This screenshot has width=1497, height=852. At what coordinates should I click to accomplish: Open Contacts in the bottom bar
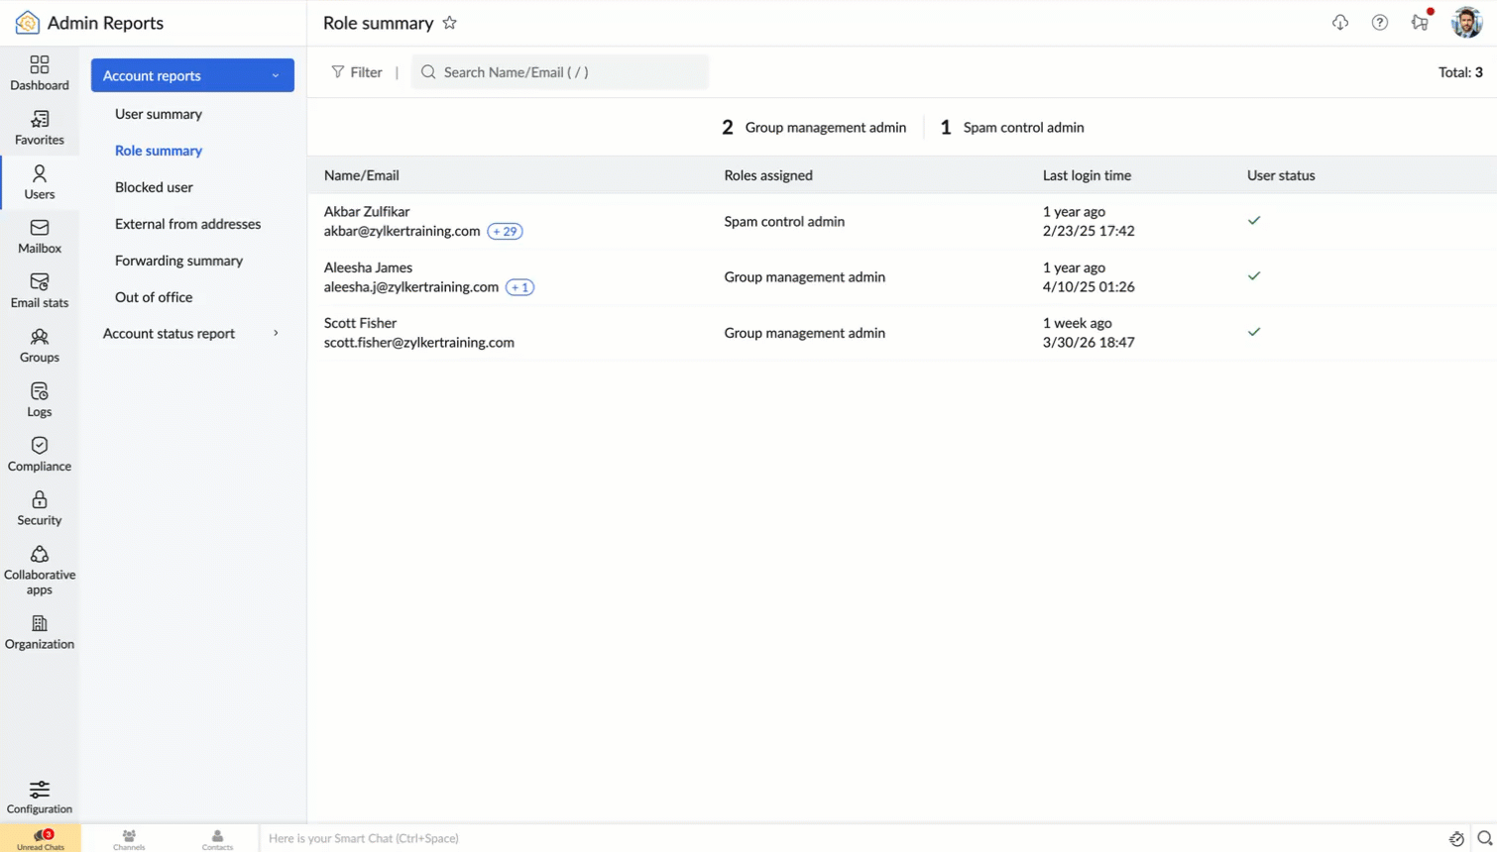pos(217,838)
